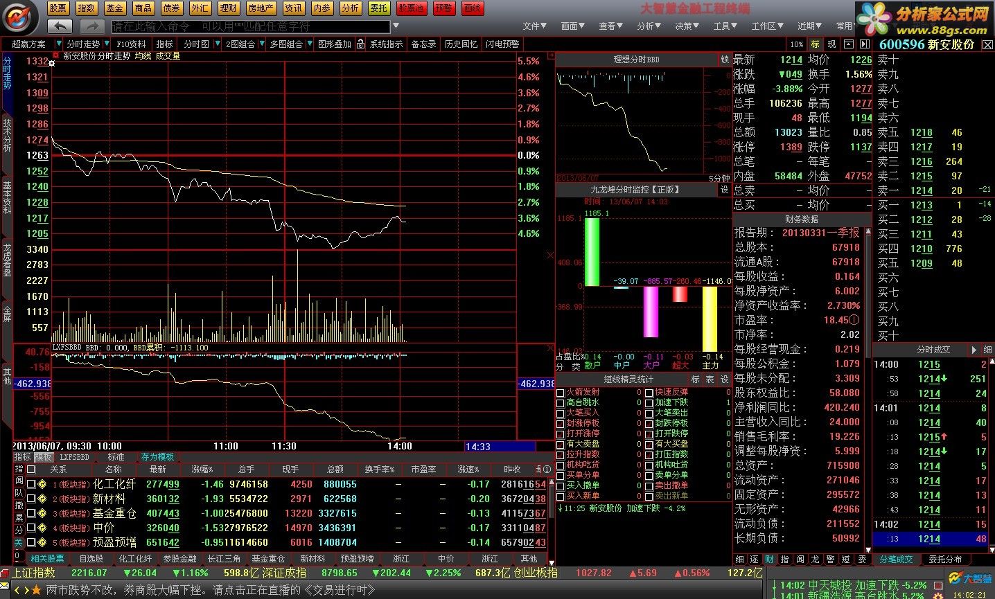
Task: Expand the 超赢方案 dropdown arrow
Action: (x=58, y=44)
